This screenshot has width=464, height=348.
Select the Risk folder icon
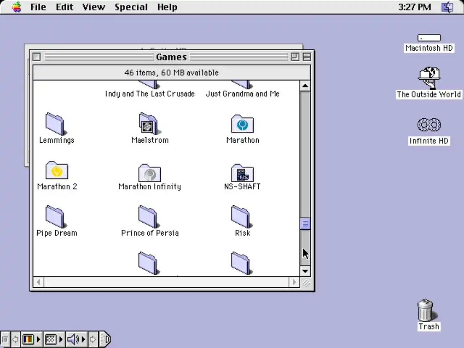point(241,217)
